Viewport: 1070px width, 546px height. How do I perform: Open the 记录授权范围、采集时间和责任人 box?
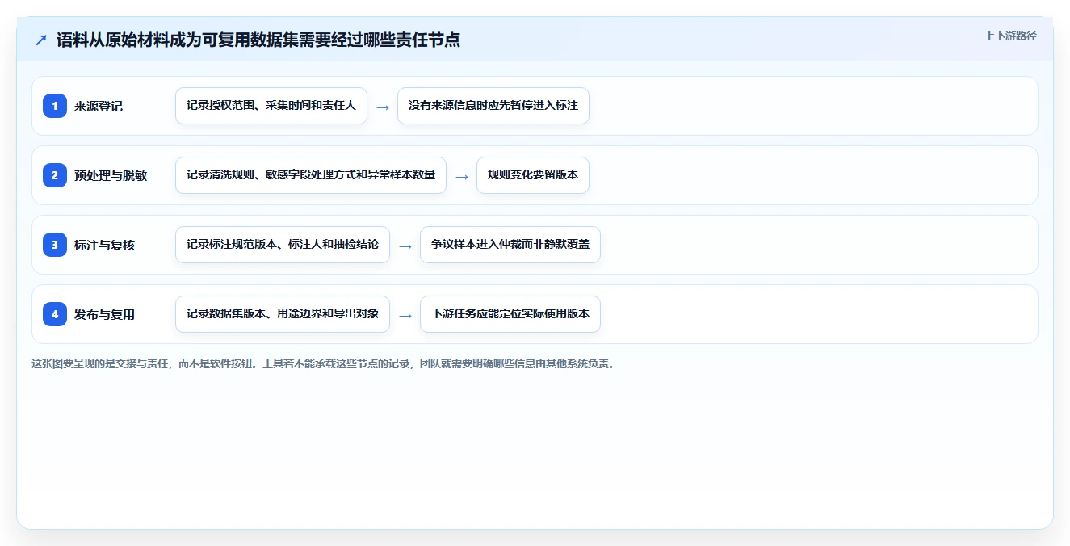pyautogui.click(x=271, y=106)
